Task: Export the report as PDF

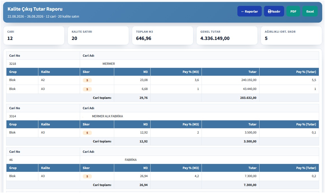Action: 293,11
